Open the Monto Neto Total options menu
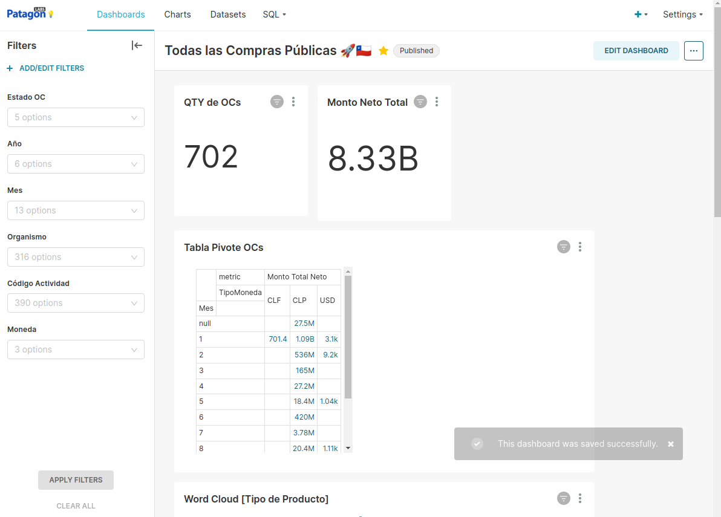 pyautogui.click(x=437, y=102)
